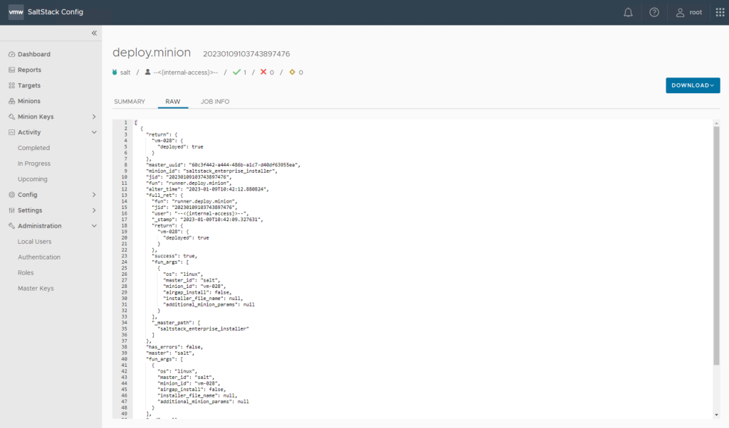Go to Dashboard in sidebar
This screenshot has height=428, width=729.
pos(34,54)
